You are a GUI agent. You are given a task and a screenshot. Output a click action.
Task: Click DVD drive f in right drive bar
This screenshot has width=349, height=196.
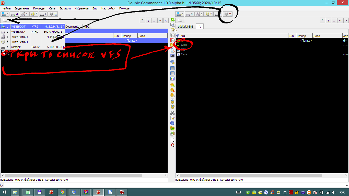click(x=209, y=14)
